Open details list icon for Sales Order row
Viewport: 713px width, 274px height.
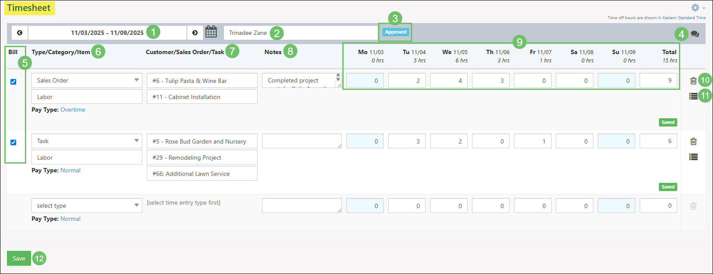point(693,96)
